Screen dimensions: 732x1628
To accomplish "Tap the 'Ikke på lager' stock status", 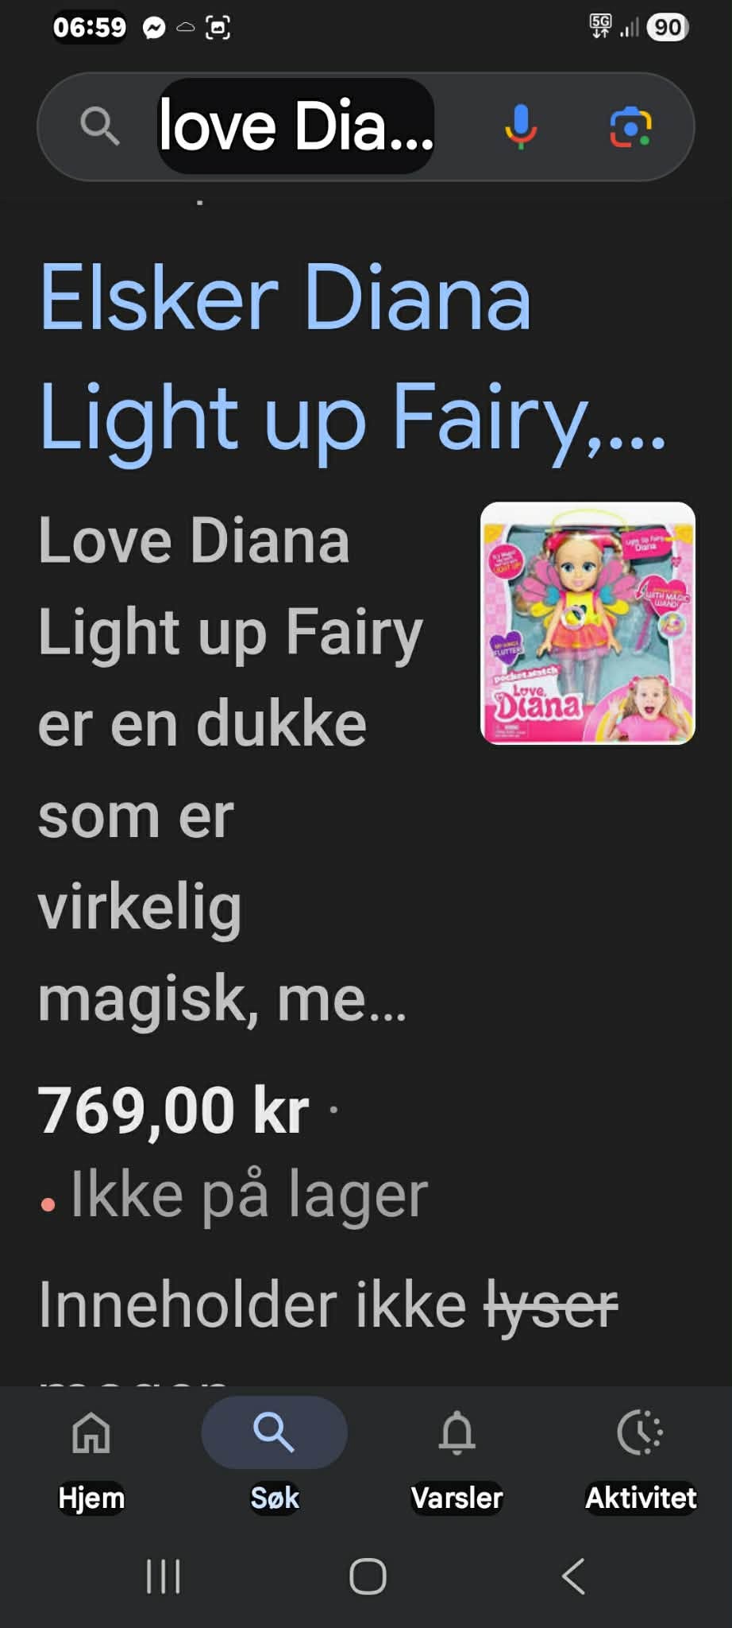I will tap(249, 1194).
